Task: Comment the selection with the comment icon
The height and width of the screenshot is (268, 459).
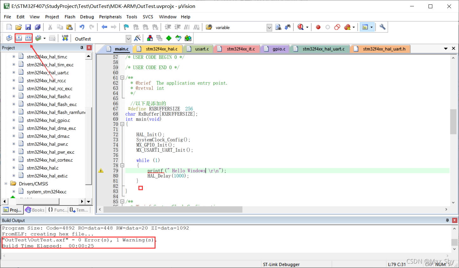Action: tap(187, 27)
